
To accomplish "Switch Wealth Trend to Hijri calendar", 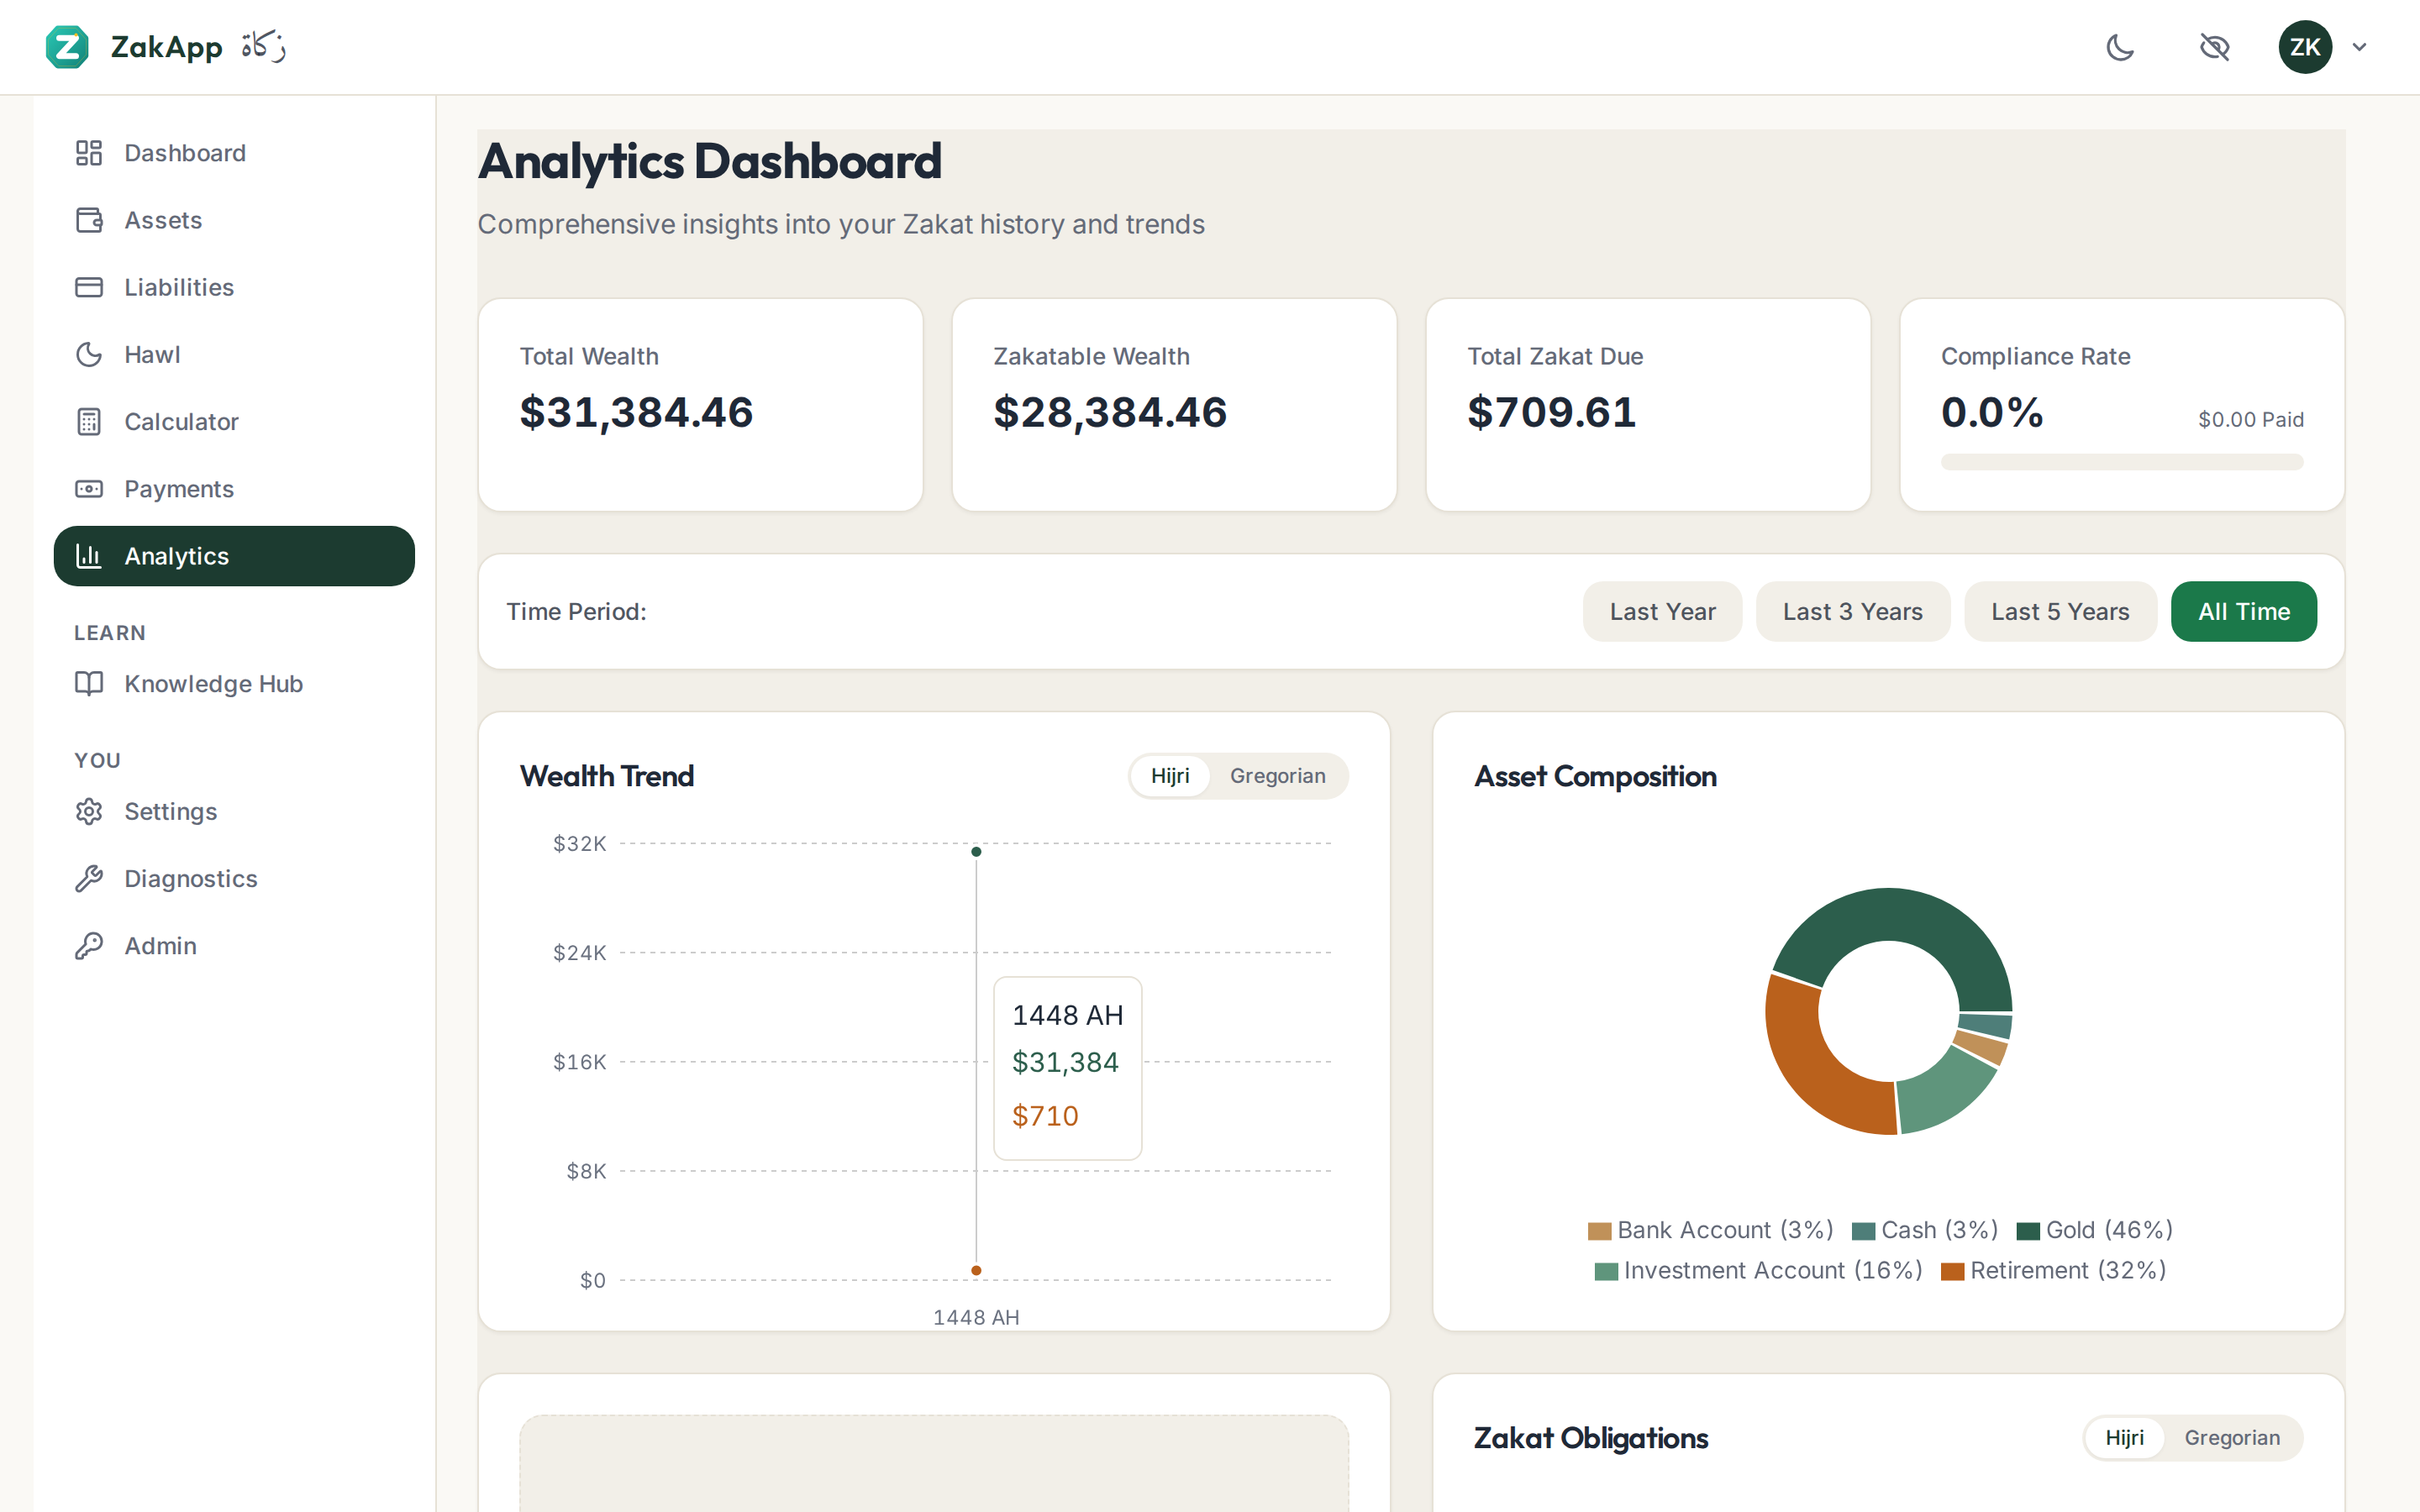I will pos(1170,776).
